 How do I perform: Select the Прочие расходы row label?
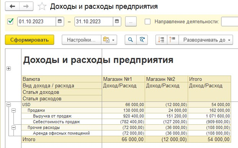click(x=44, y=128)
